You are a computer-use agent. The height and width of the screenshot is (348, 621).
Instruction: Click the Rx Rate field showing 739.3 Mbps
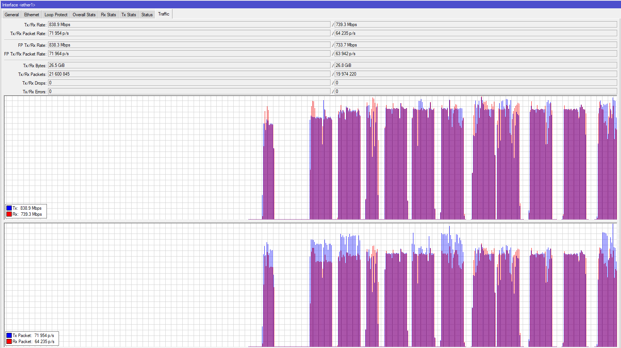476,25
